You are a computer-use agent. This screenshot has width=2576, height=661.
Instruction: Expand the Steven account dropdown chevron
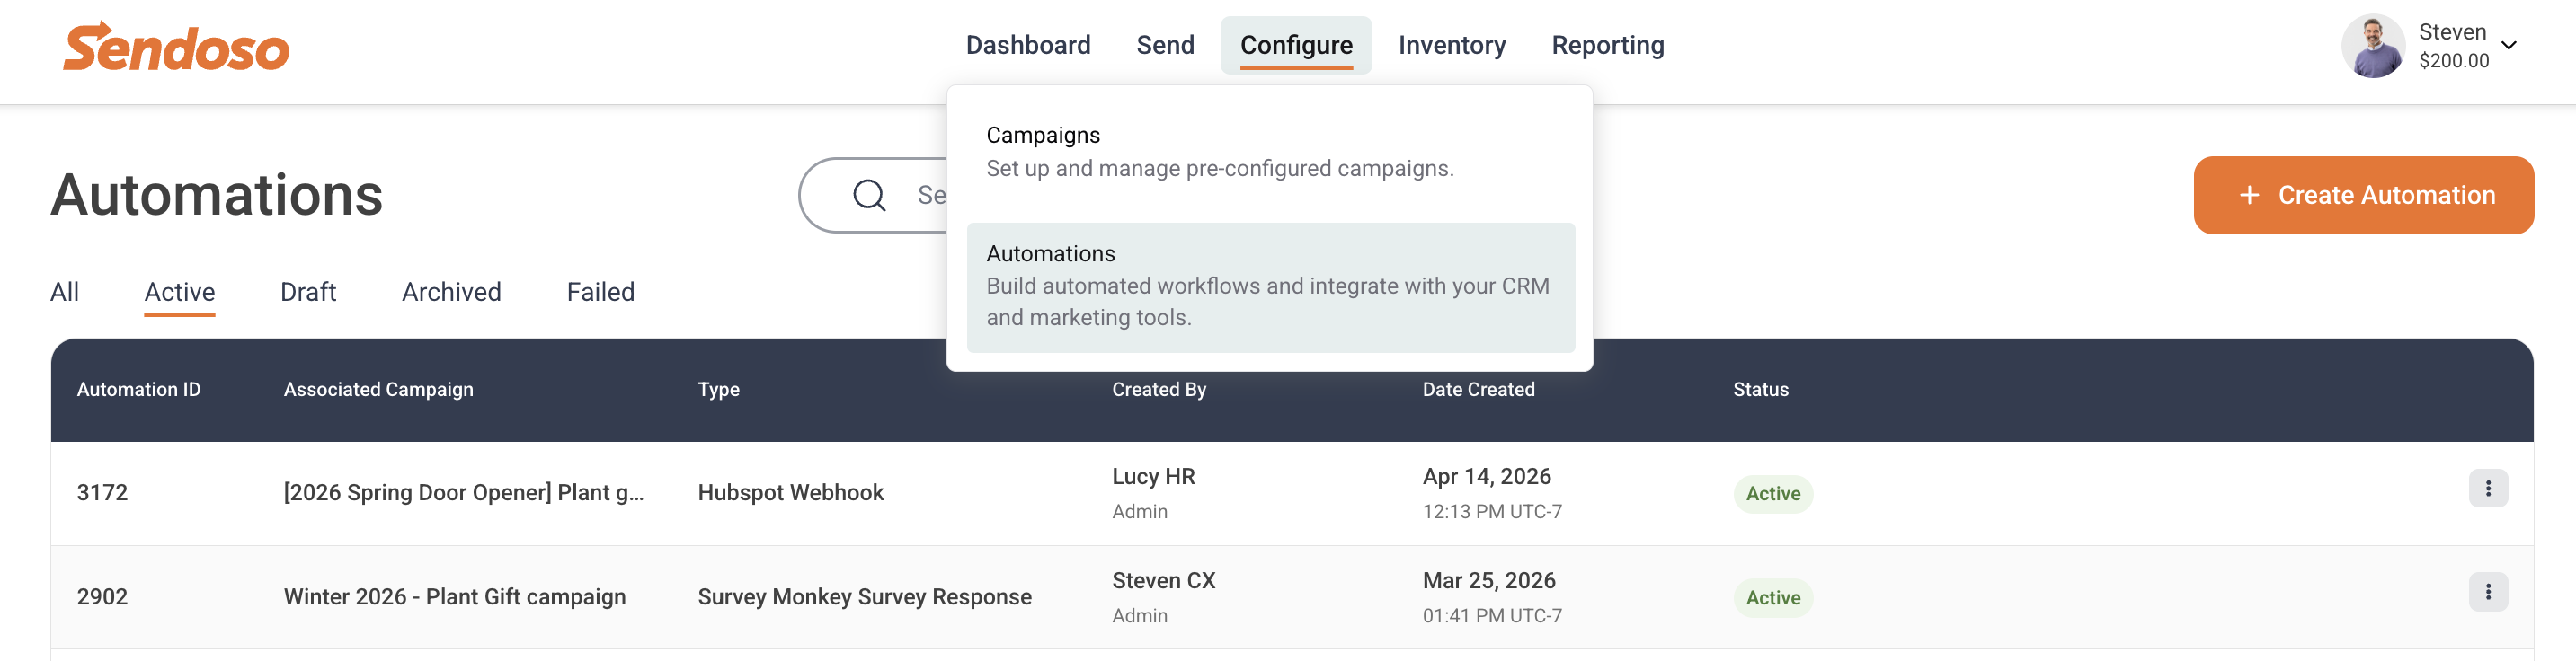2508,45
